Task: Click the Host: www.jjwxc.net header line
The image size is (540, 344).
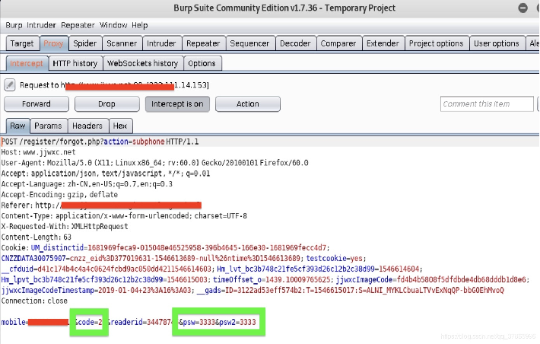Action: click(x=38, y=152)
